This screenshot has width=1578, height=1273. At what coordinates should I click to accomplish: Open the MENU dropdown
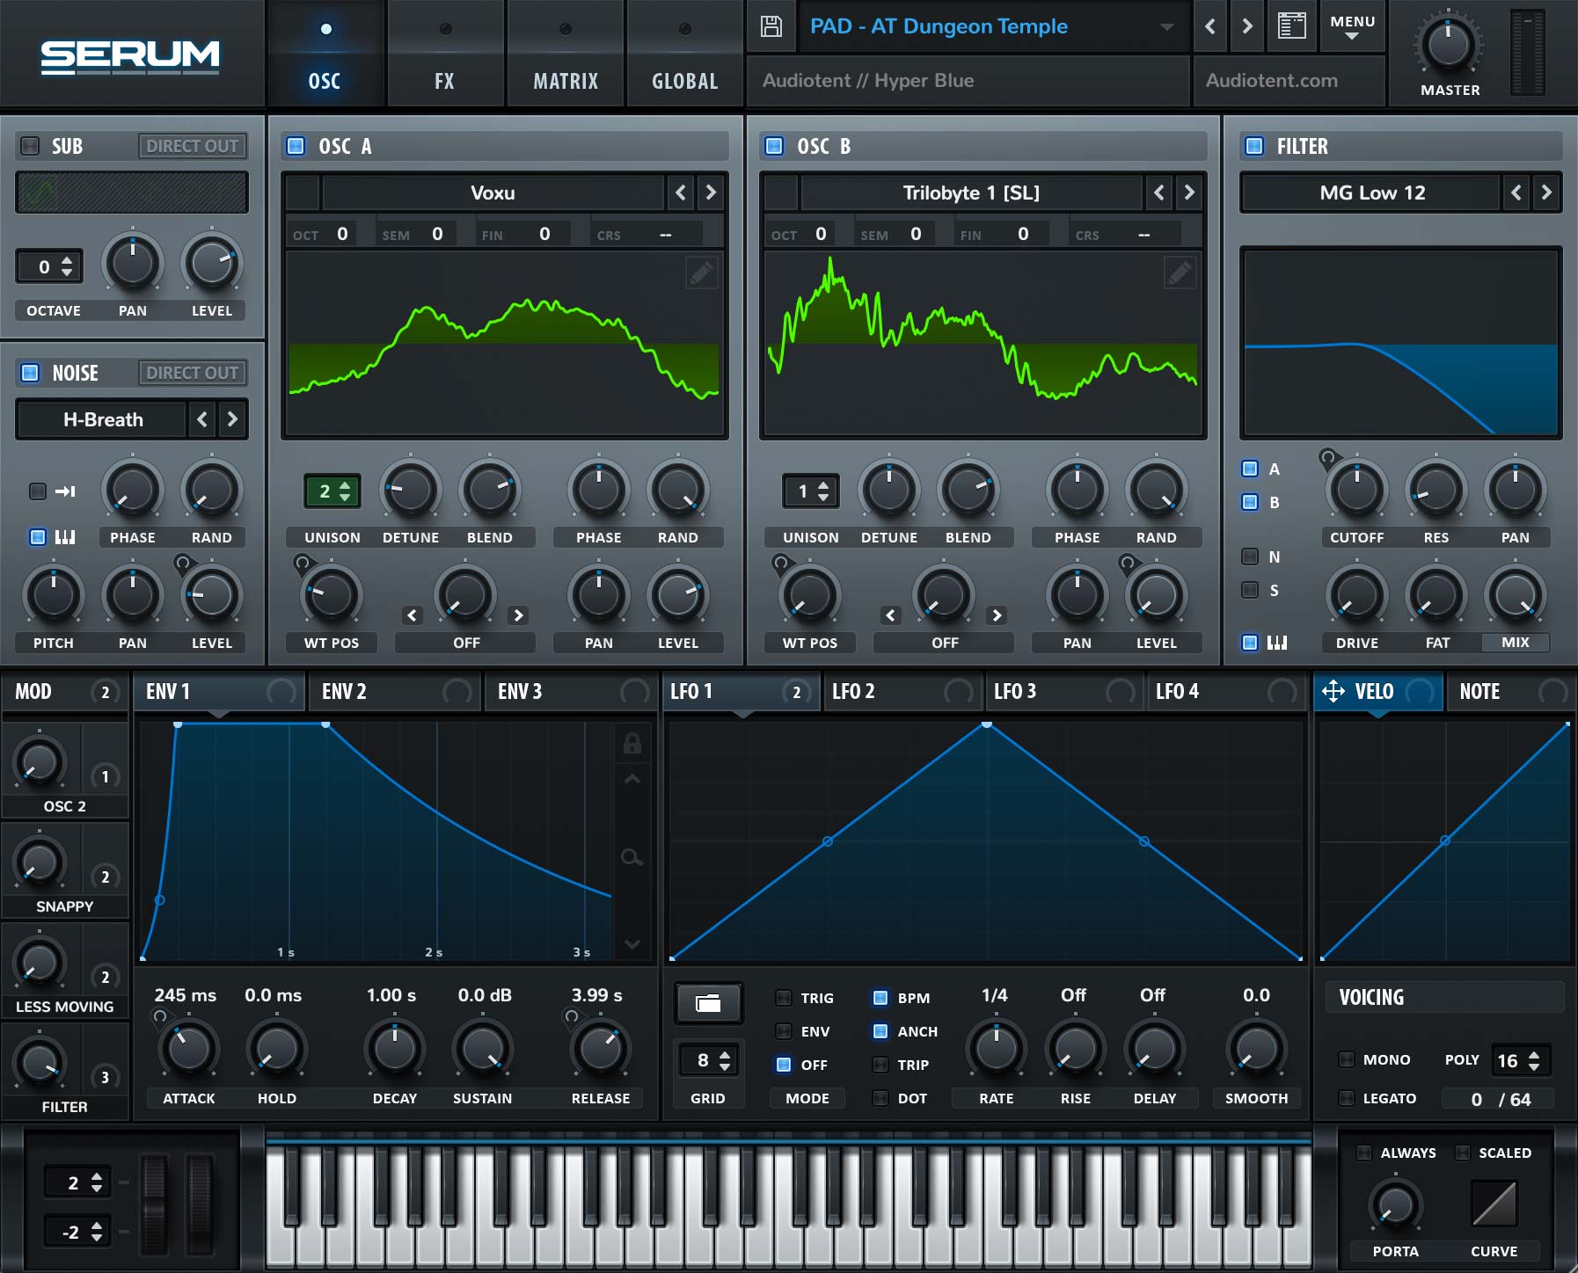tap(1352, 26)
